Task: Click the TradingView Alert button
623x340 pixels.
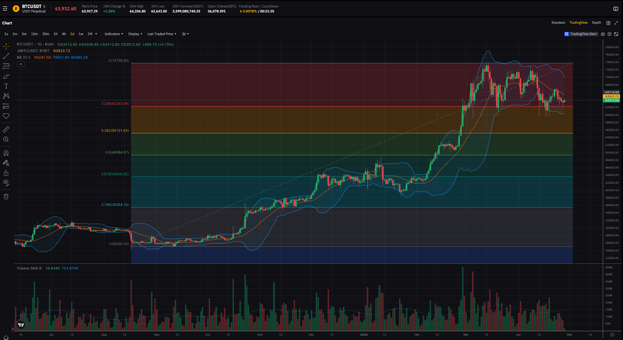Action: click(581, 34)
